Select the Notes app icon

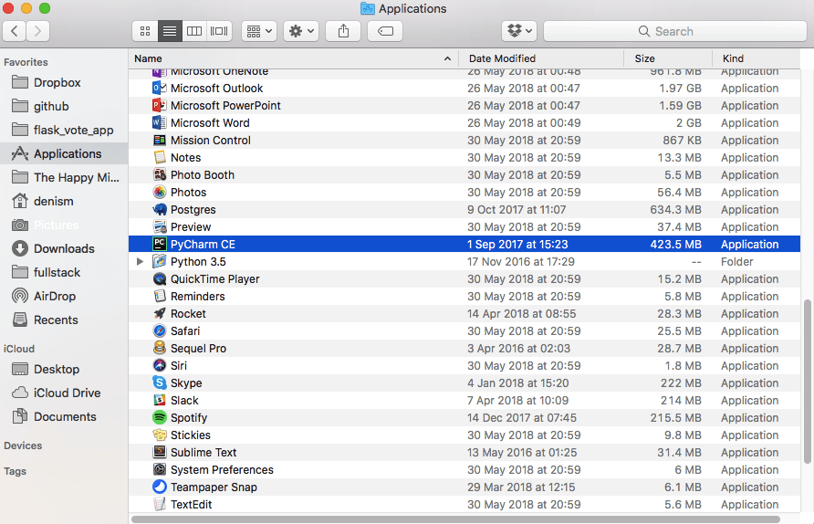coord(160,157)
